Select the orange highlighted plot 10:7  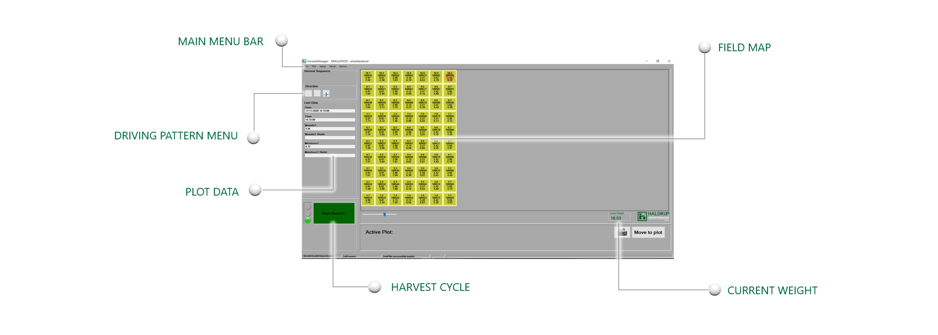point(450,77)
